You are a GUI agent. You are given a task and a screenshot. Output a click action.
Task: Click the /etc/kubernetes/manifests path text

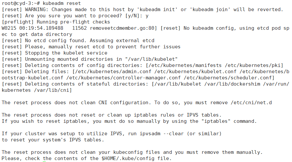click(x=185, y=65)
